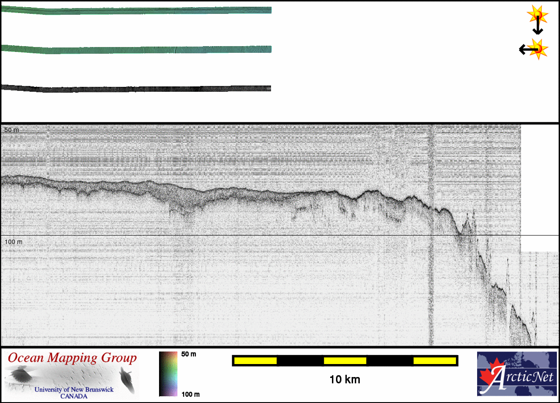Select the Ocean Mapping Group title text

(x=72, y=358)
